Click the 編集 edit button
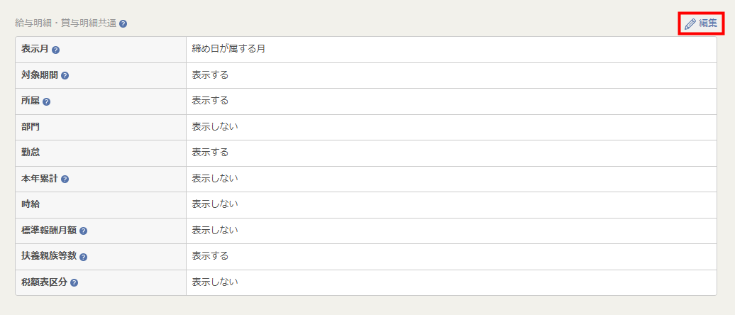The image size is (735, 315). click(701, 23)
